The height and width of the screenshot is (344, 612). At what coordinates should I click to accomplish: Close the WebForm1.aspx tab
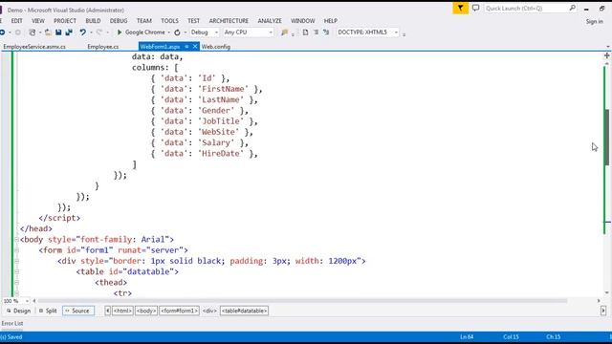[195, 47]
